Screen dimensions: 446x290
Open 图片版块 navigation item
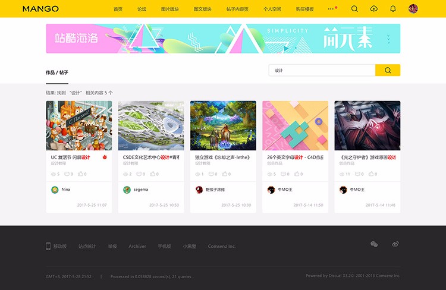click(x=170, y=9)
